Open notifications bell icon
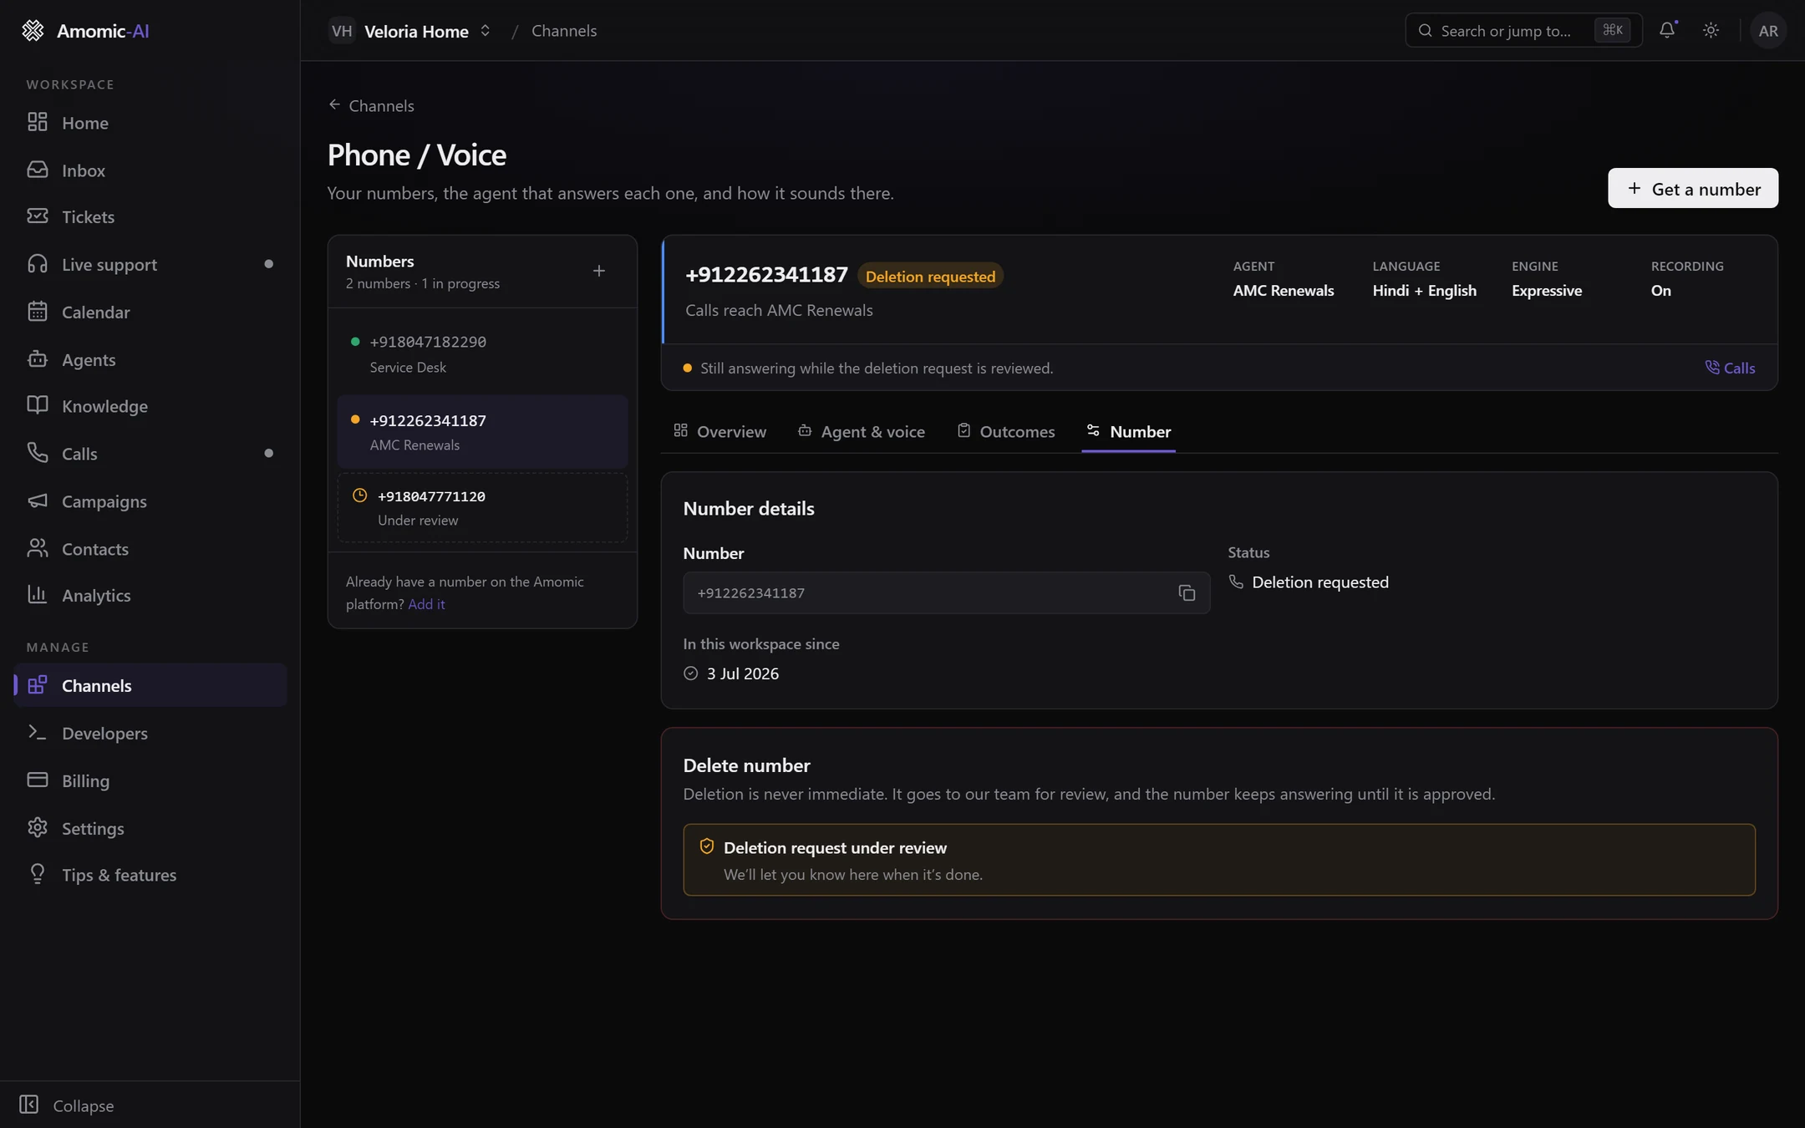 click(x=1667, y=30)
